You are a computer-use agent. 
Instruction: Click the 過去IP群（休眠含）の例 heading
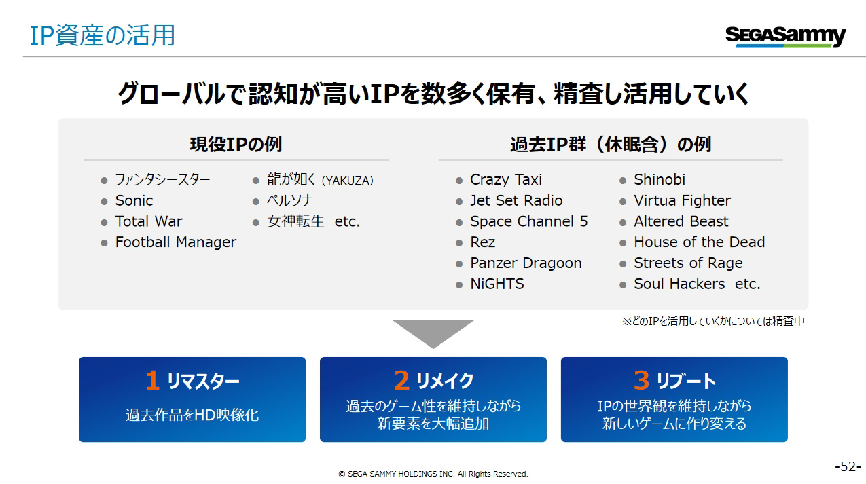(611, 145)
